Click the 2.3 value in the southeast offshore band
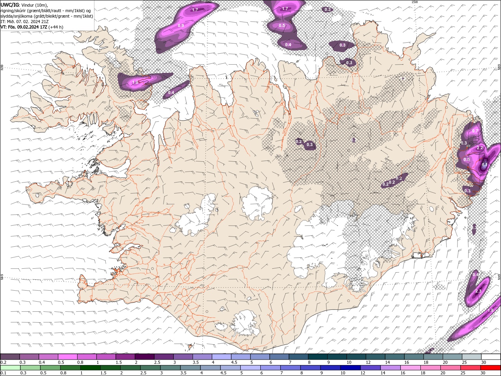The image size is (501, 376). point(478,291)
